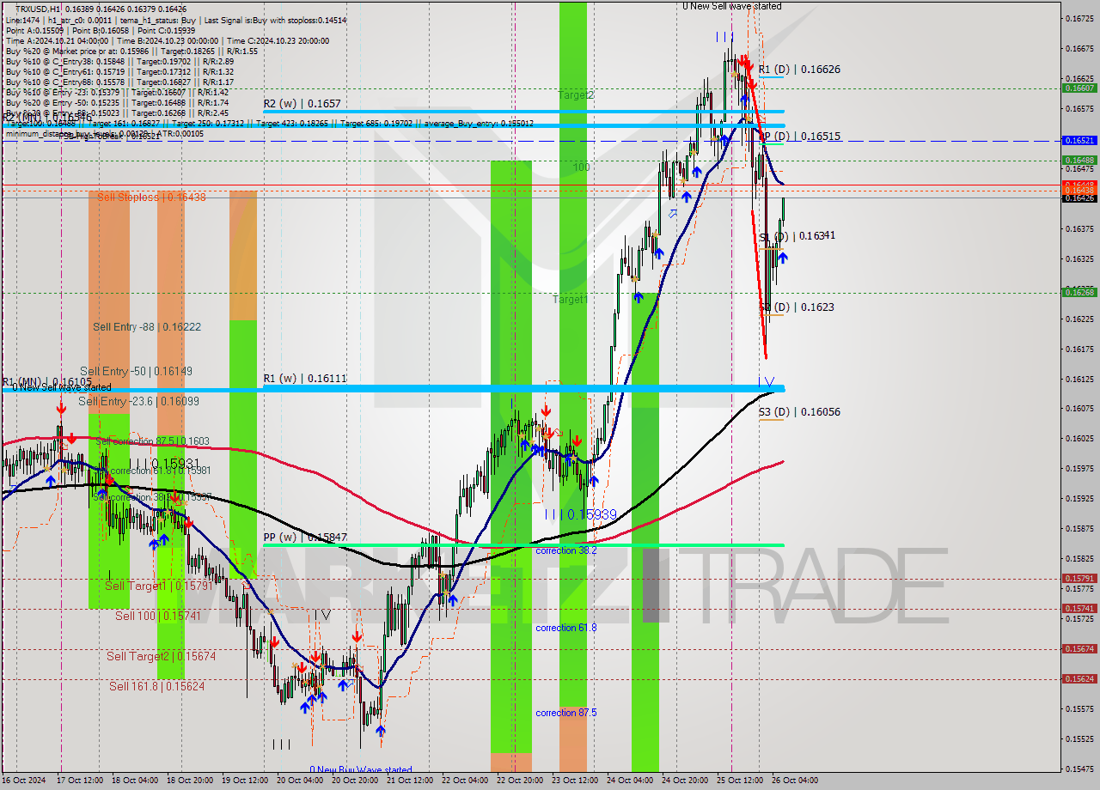The height and width of the screenshot is (790, 1100).
Task: Select '0 New Sell wave started' text at top
Action: [732, 6]
